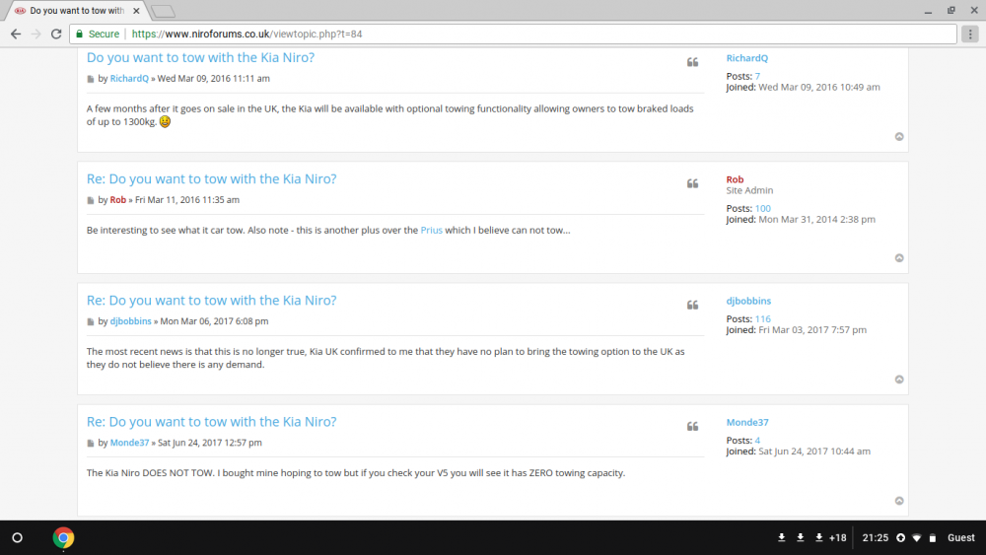View djbobbins' 116 posts
This screenshot has height=555, width=986.
tap(763, 318)
